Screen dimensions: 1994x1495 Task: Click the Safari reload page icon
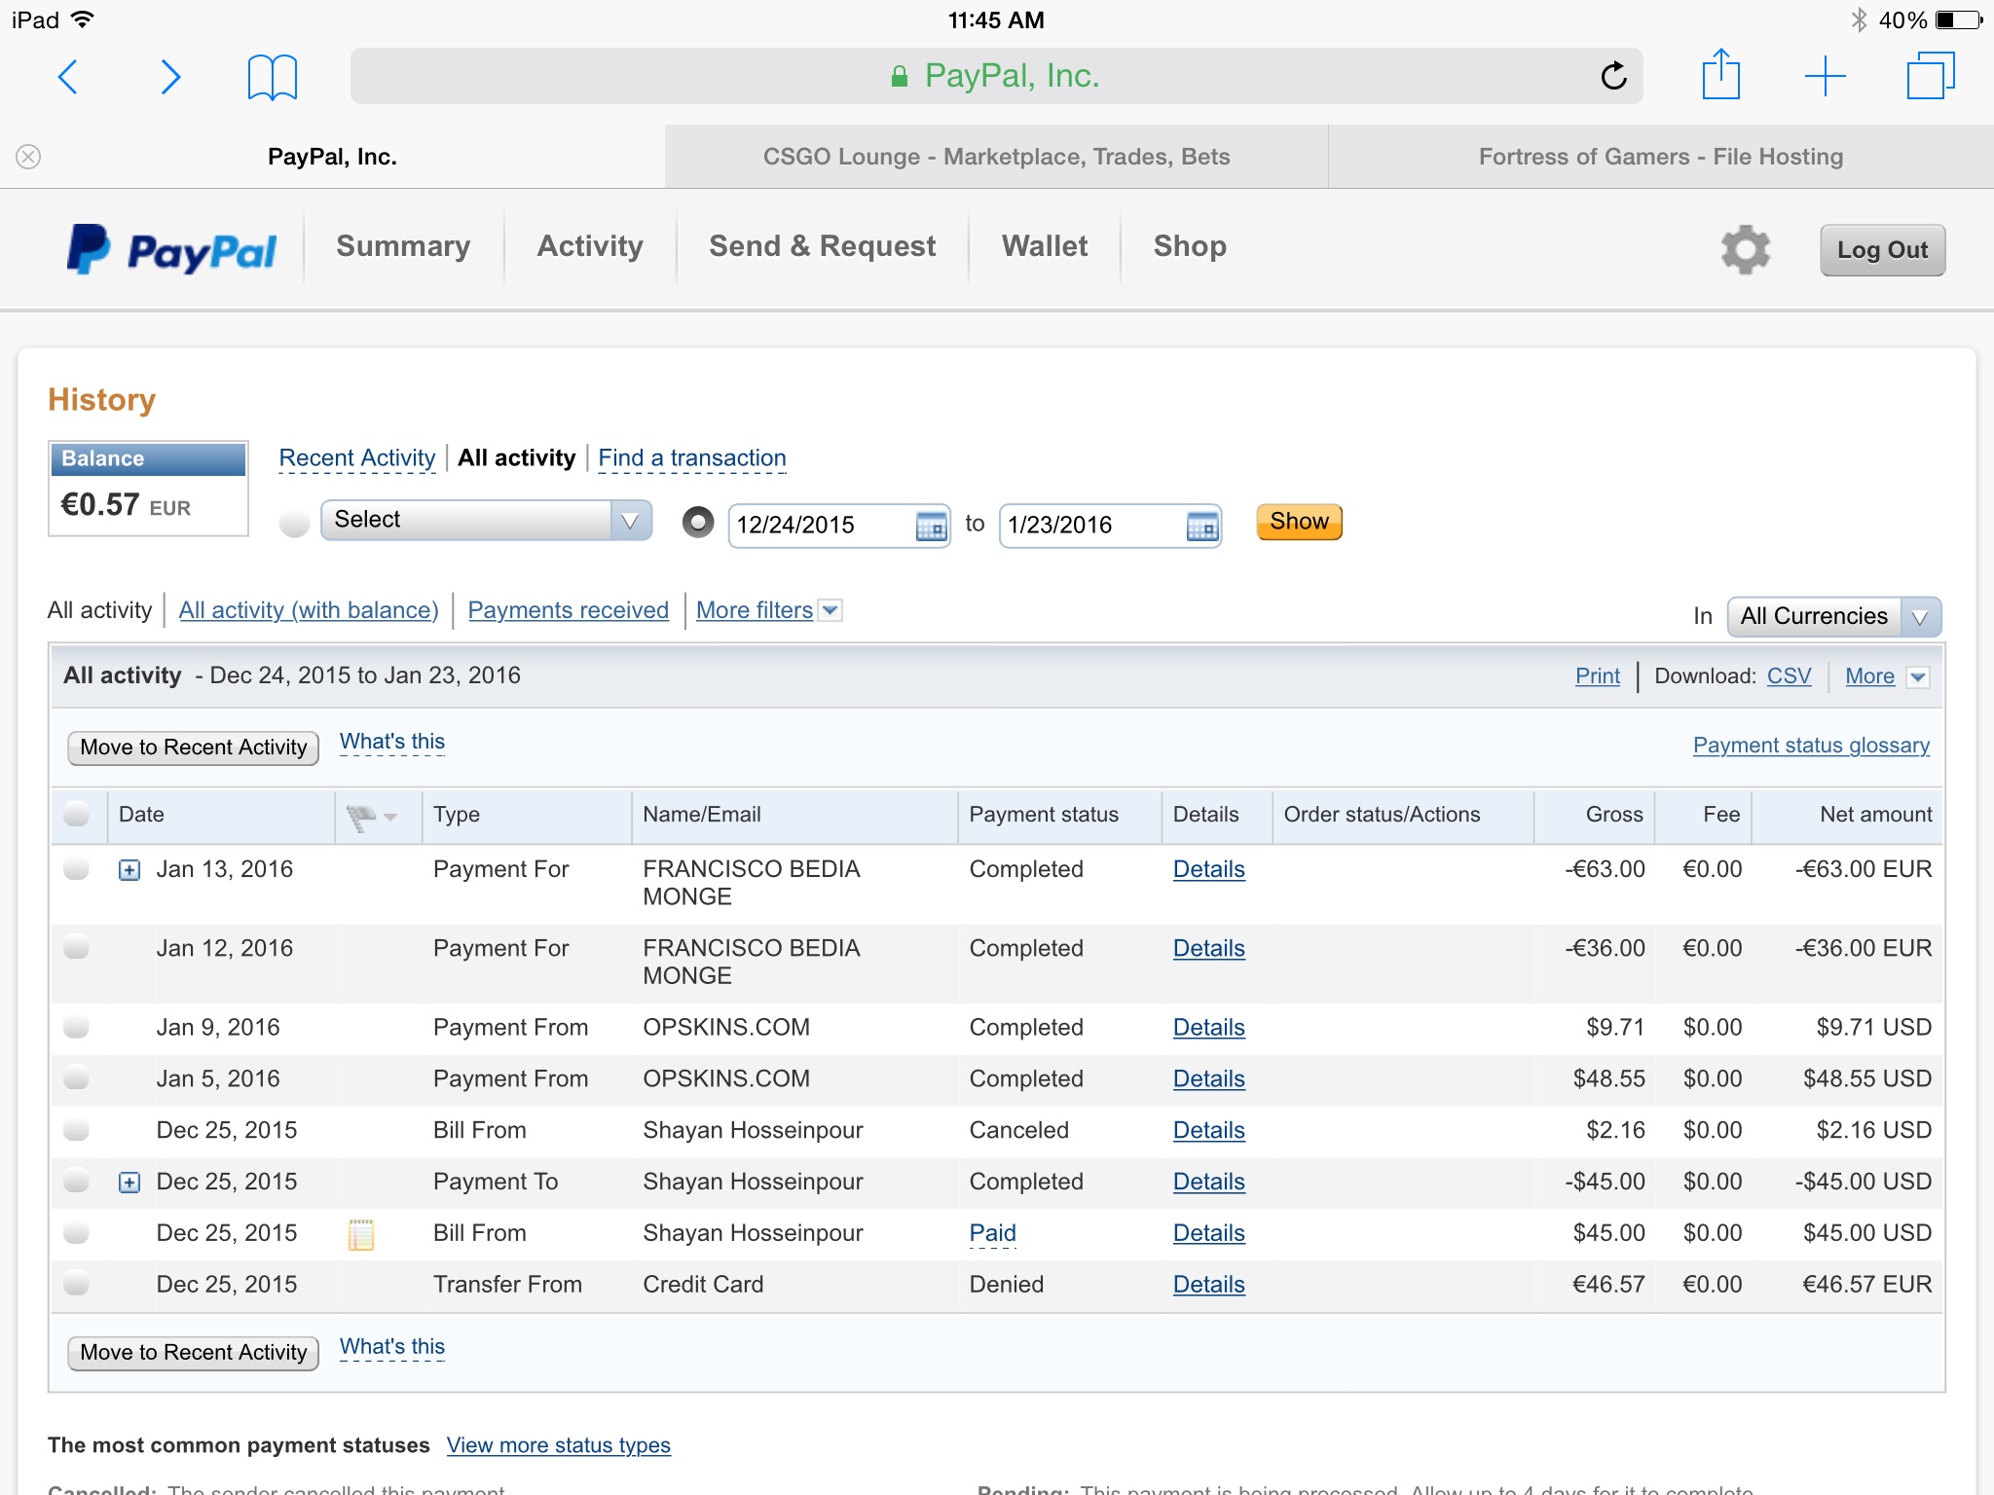(x=1613, y=76)
